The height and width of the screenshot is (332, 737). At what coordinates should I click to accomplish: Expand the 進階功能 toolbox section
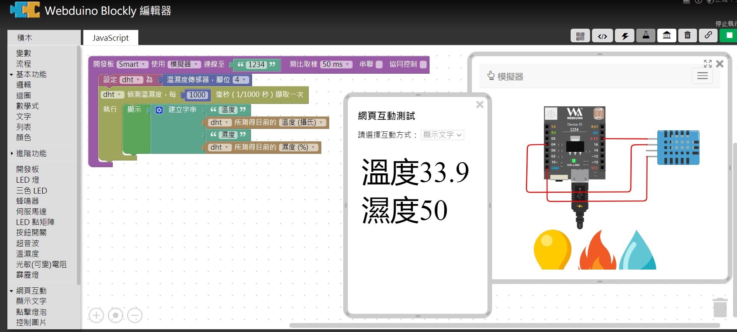point(31,154)
